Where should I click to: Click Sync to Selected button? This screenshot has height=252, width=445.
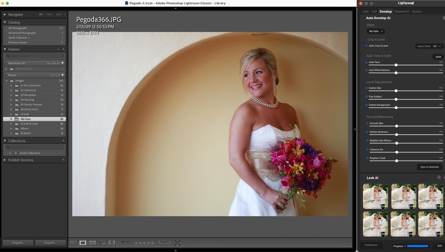pos(429,167)
